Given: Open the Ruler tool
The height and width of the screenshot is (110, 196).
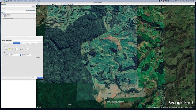Looking at the screenshot, I should click(61, 4).
